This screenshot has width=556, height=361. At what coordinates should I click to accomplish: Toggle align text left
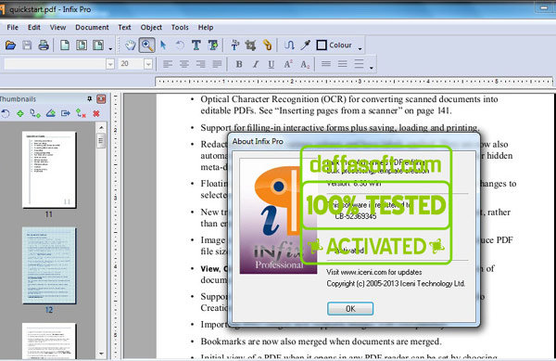[168, 64]
